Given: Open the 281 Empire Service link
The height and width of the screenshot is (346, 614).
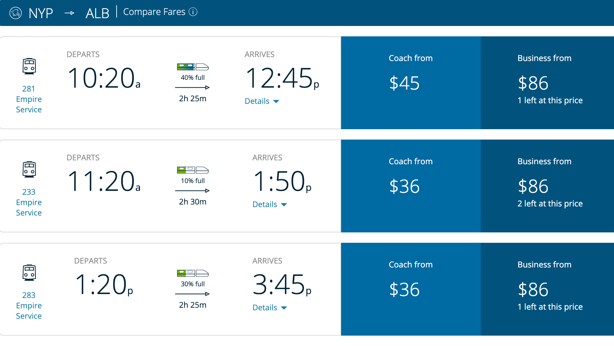Looking at the screenshot, I should [29, 99].
